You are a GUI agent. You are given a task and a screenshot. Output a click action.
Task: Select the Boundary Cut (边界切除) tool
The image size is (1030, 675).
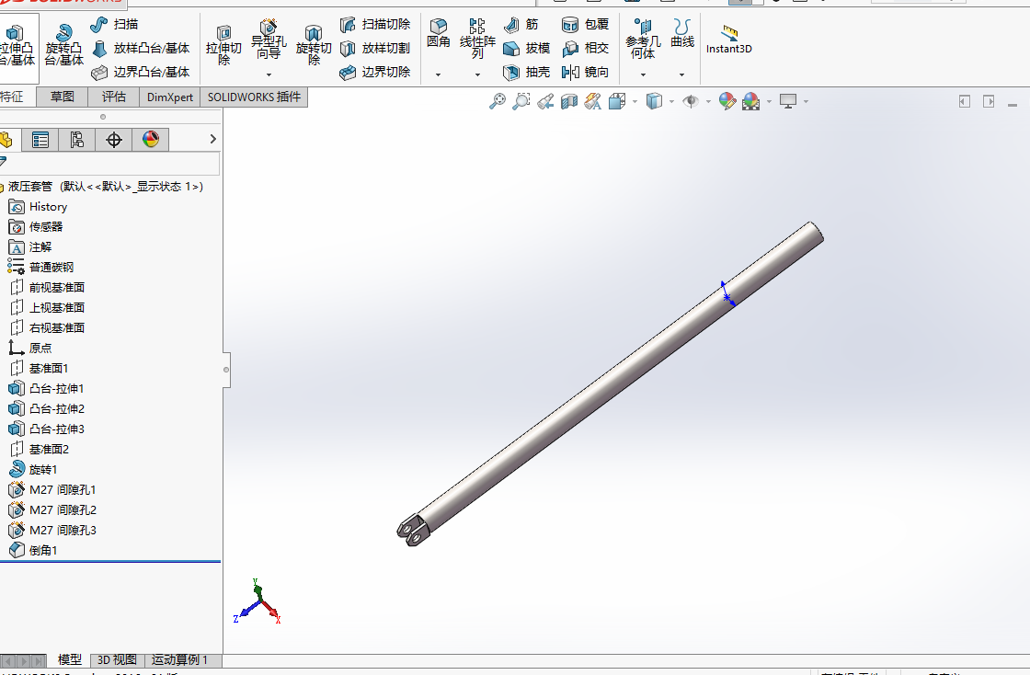pyautogui.click(x=375, y=72)
